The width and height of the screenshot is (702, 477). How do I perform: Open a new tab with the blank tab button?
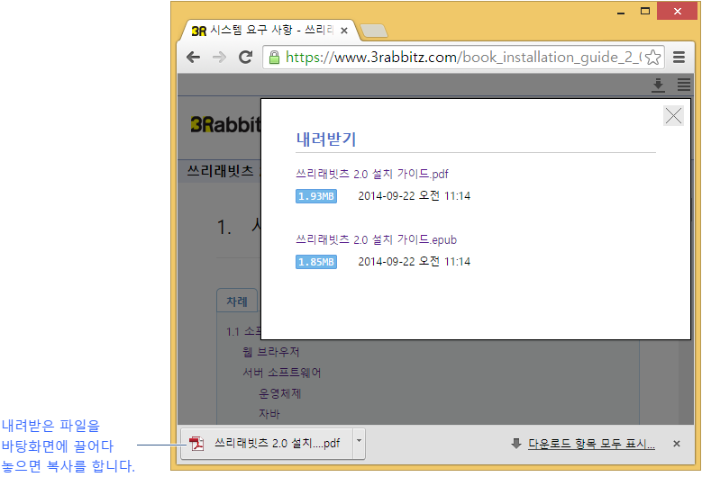point(374,31)
